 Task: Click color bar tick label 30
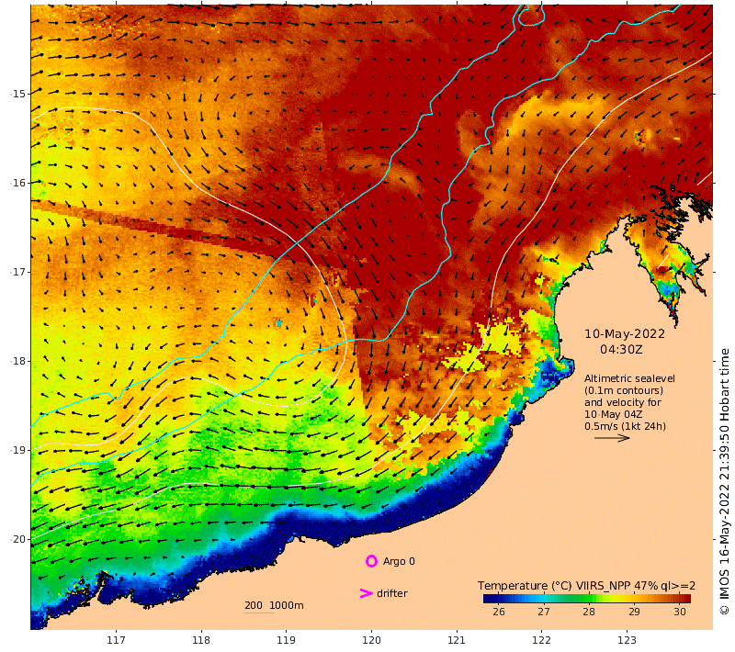(x=680, y=612)
